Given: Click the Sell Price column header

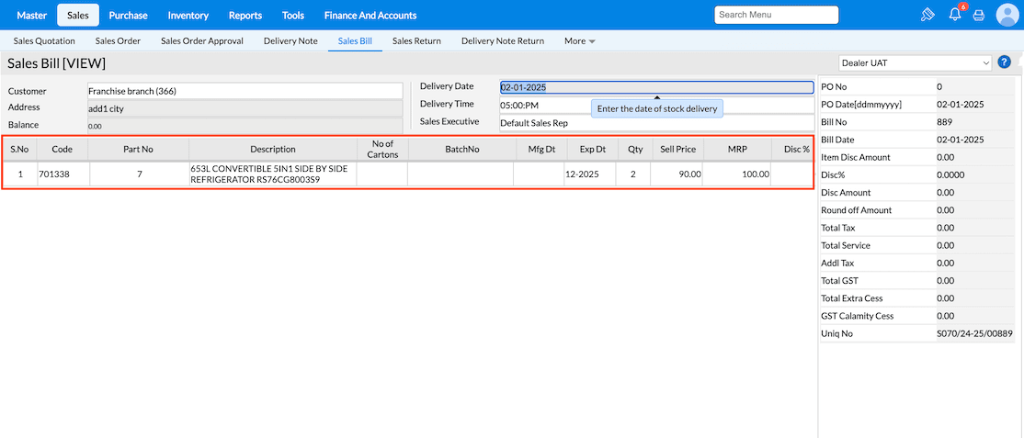Looking at the screenshot, I should click(x=677, y=149).
